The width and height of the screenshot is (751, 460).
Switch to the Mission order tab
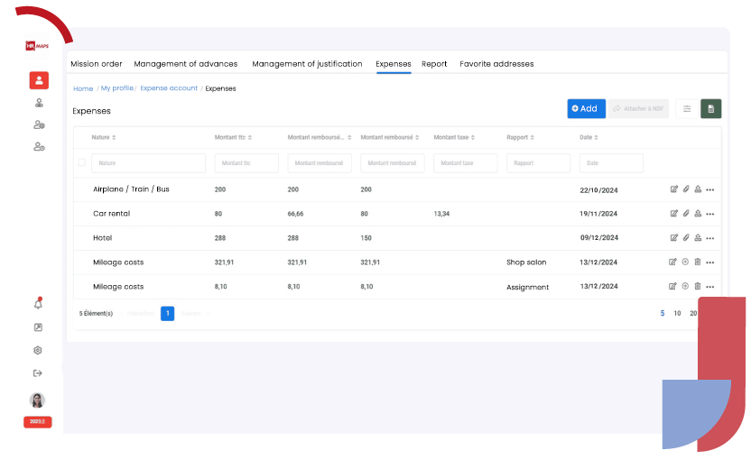pos(97,64)
